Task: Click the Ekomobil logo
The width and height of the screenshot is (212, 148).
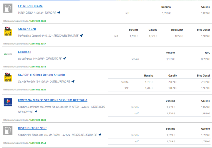Action: 8,54
